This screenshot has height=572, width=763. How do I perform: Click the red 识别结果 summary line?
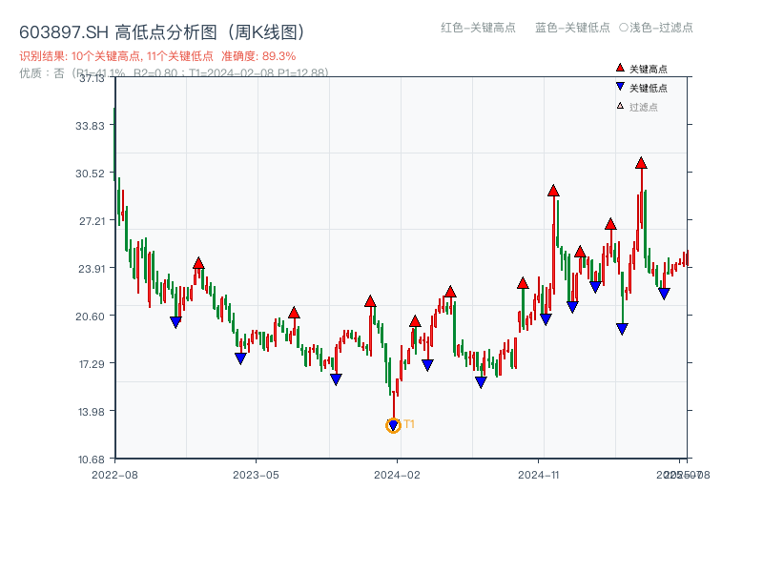(x=157, y=56)
